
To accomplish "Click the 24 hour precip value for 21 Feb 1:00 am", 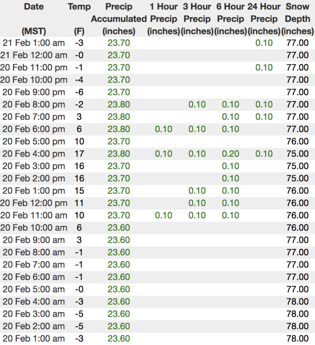I will [x=264, y=43].
